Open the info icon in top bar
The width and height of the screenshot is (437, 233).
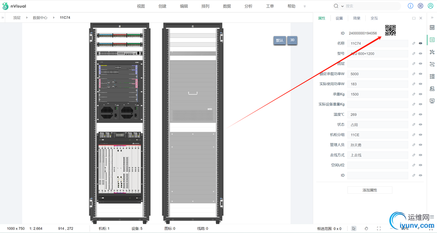coord(410,6)
